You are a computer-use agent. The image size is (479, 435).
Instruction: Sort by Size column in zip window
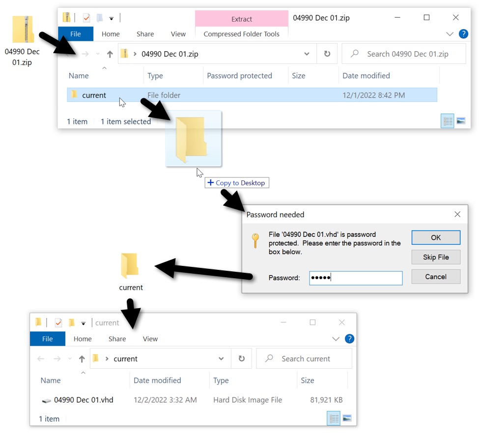(299, 76)
